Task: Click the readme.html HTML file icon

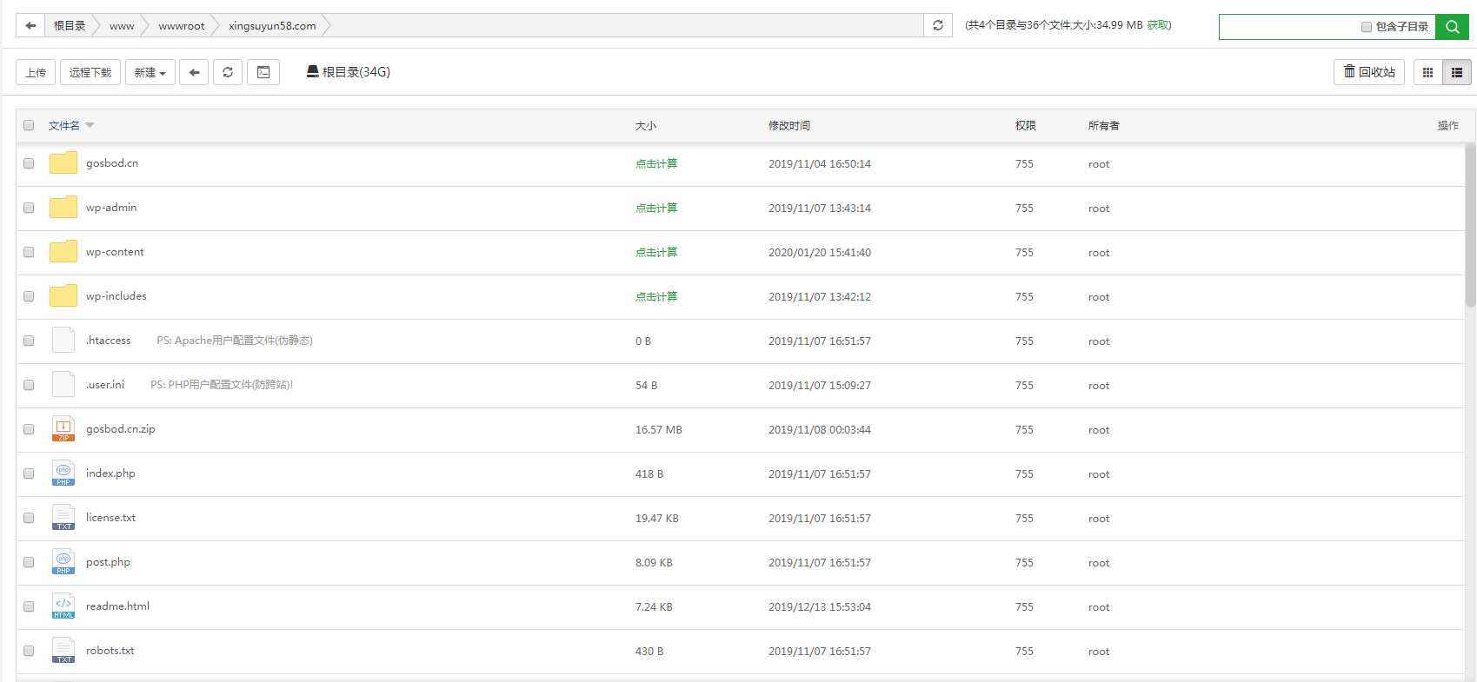Action: [x=63, y=606]
